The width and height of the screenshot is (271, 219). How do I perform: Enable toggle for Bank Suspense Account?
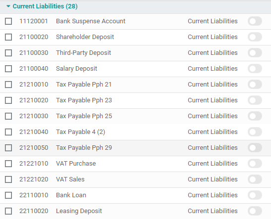[255, 21]
